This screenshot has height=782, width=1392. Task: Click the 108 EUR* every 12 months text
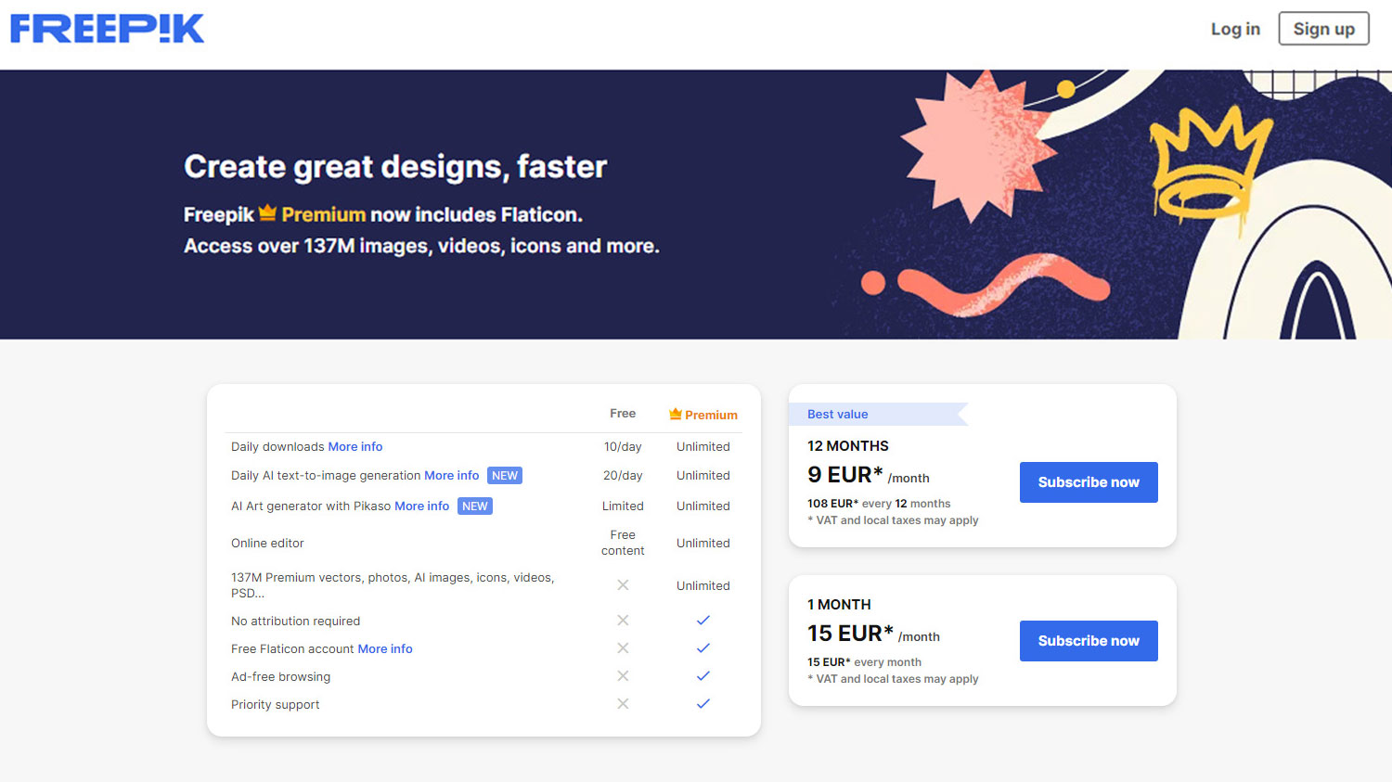[x=879, y=504]
